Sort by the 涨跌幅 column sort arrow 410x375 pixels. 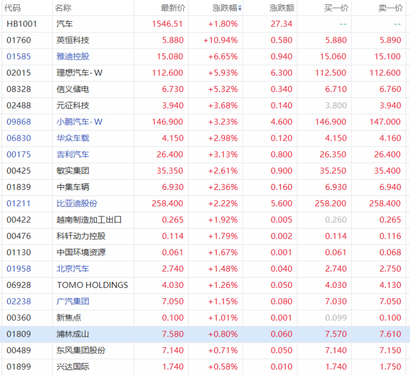pos(240,8)
